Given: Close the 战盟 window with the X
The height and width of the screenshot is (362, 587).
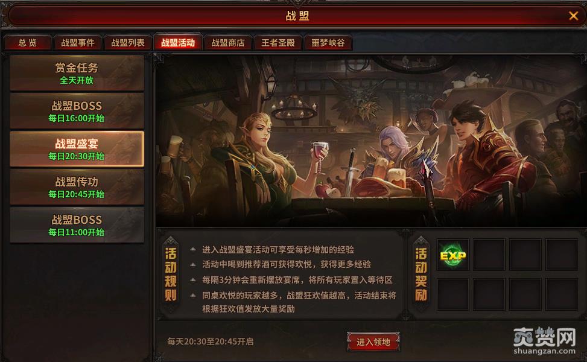Looking at the screenshot, I should 573,16.
